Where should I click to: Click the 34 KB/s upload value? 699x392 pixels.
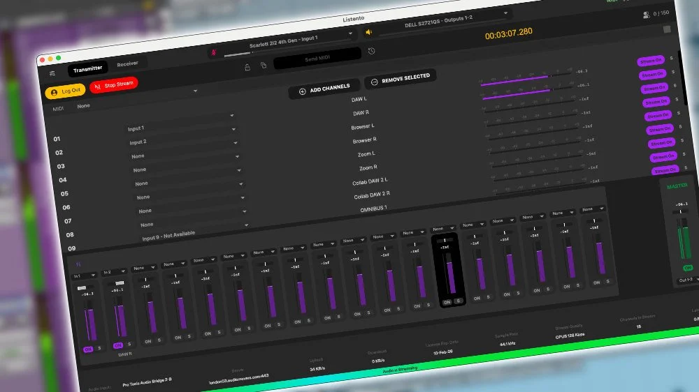(x=317, y=369)
